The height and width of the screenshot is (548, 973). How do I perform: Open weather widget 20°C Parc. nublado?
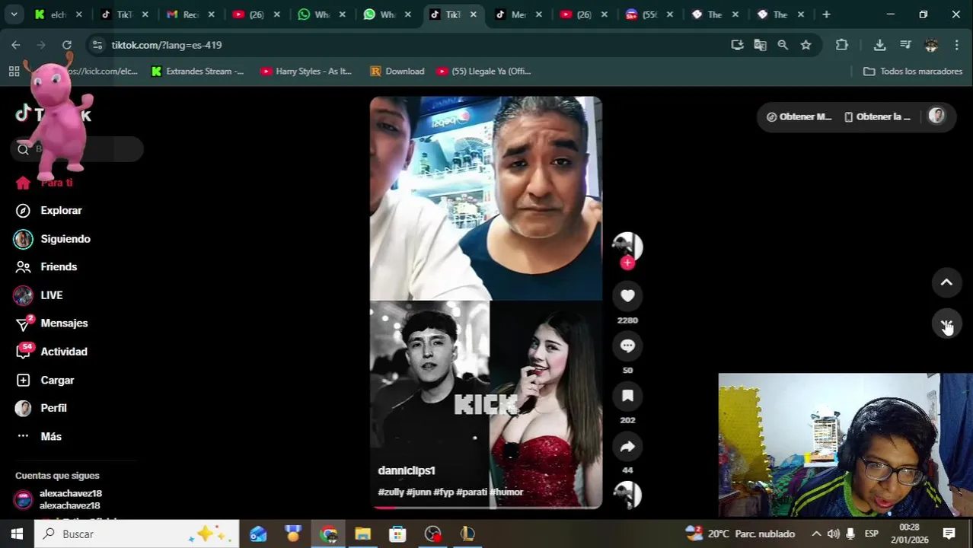tap(740, 534)
